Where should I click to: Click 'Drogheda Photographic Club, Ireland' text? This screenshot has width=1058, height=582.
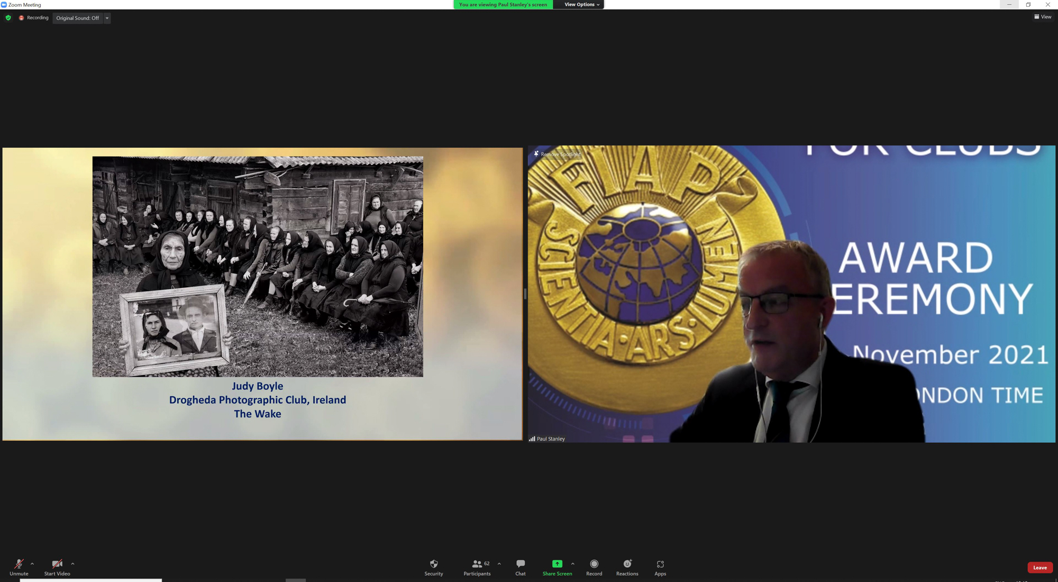point(258,400)
